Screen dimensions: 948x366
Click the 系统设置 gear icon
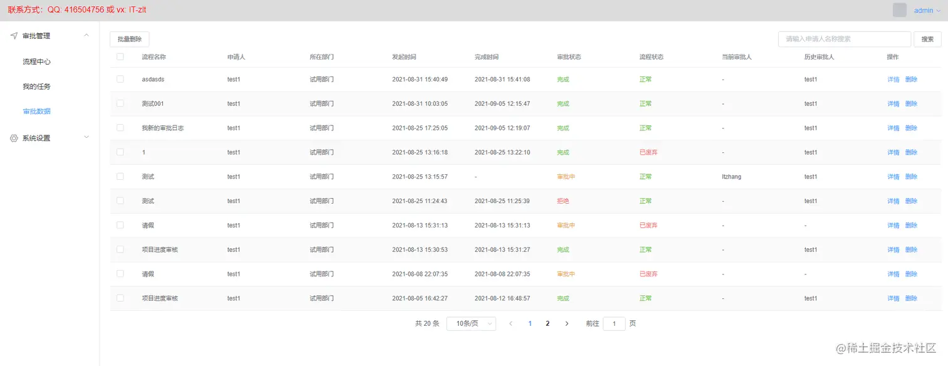pyautogui.click(x=14, y=138)
